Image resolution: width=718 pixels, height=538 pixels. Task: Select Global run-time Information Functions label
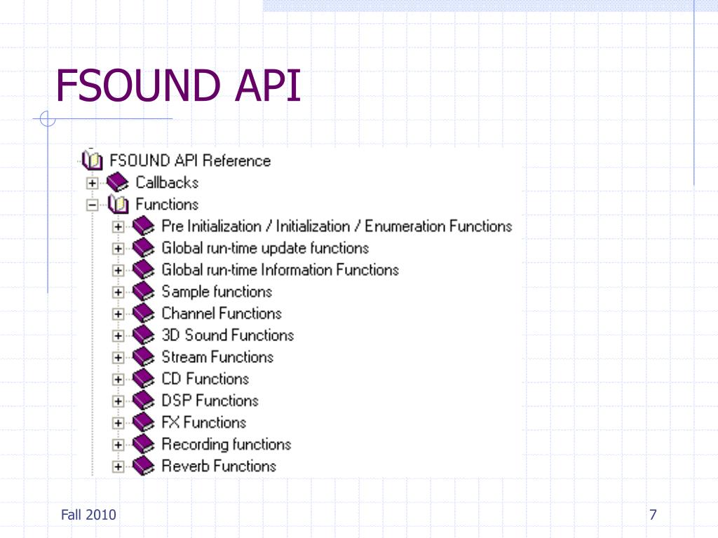tap(280, 270)
